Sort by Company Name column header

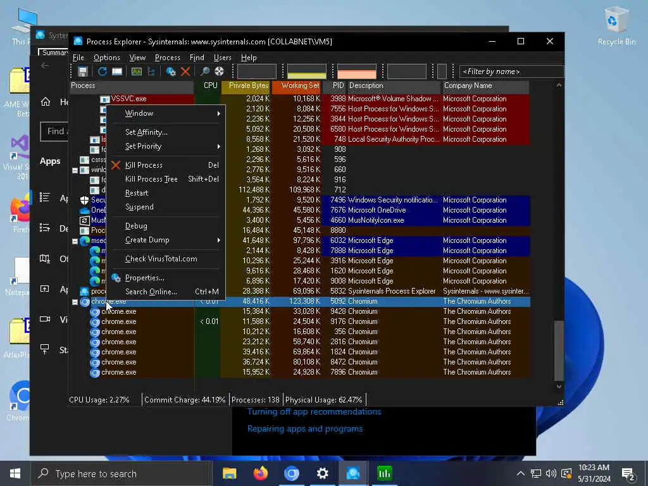click(485, 86)
